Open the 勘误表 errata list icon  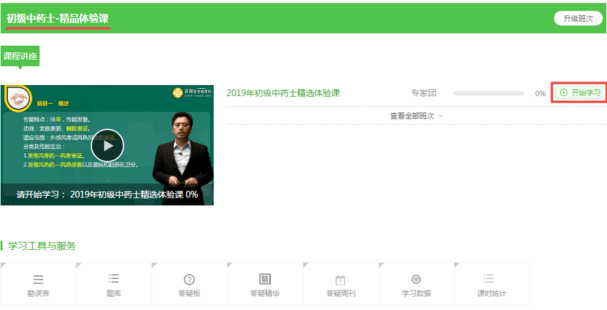click(38, 280)
